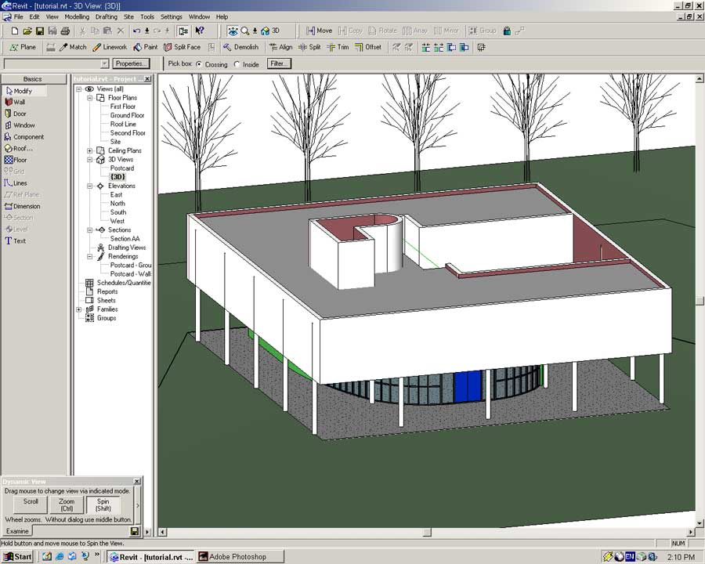The image size is (705, 564).
Task: Choose the Demolish hammer tool
Action: tap(241, 47)
